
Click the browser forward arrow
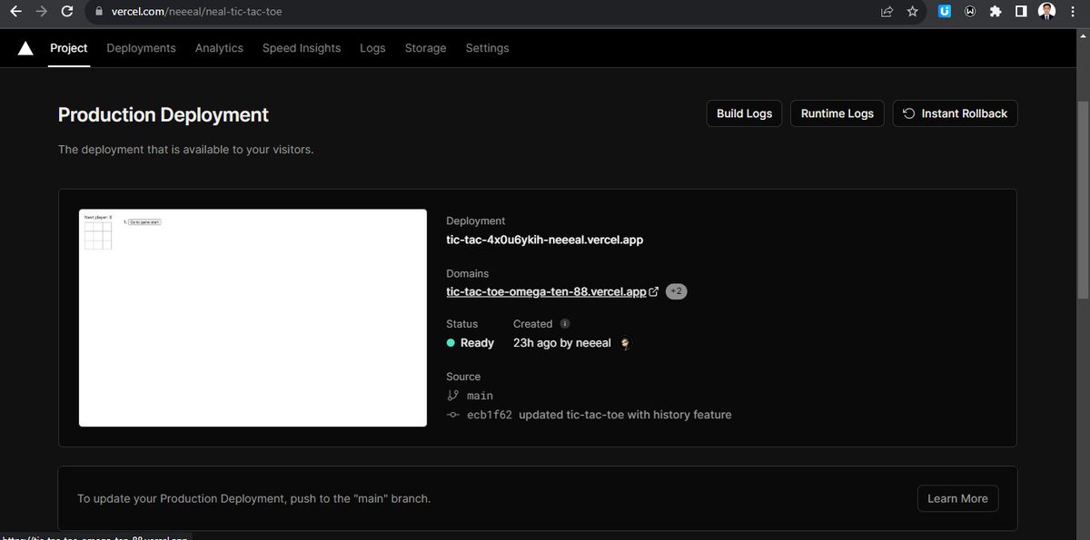41,12
